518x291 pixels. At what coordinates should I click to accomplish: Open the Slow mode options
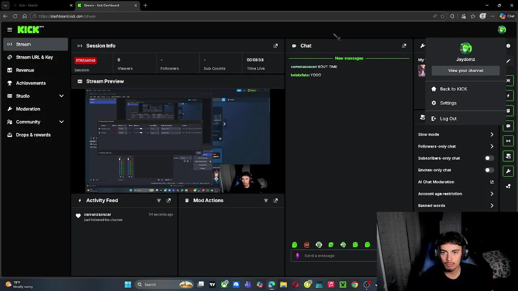456,134
